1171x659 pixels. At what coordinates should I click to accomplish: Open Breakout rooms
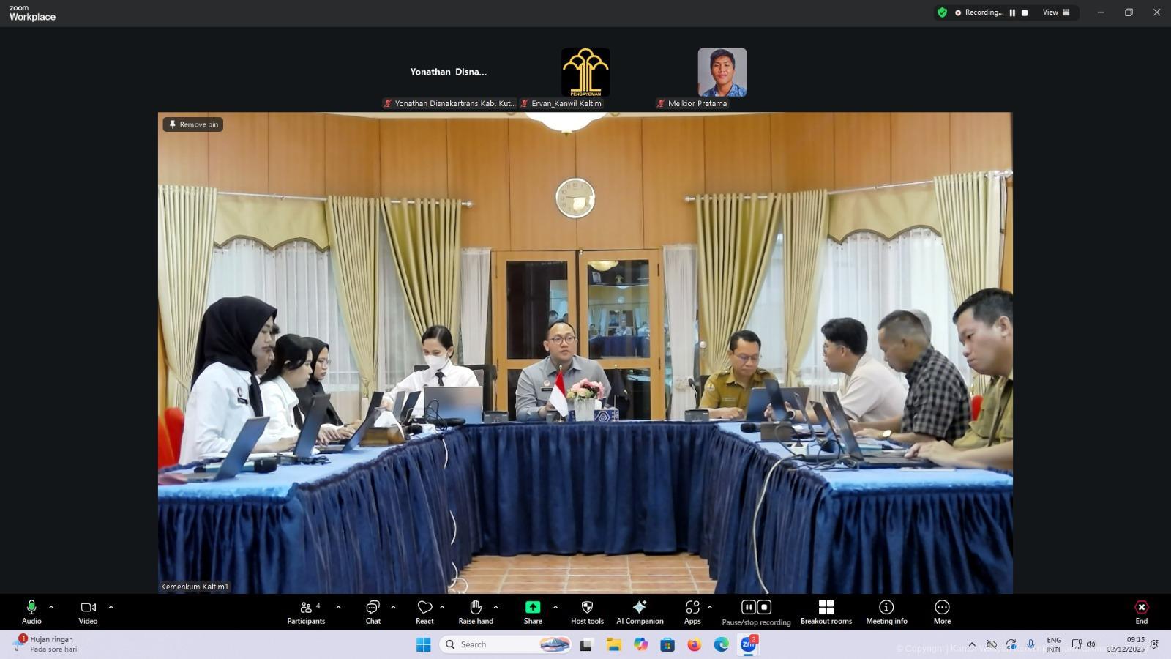pos(826,611)
